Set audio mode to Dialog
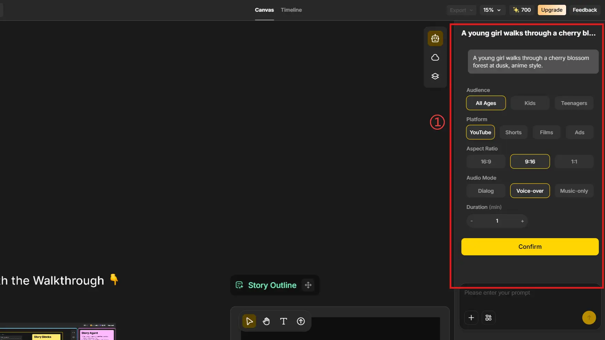Viewport: 605px width, 340px height. tap(486, 191)
